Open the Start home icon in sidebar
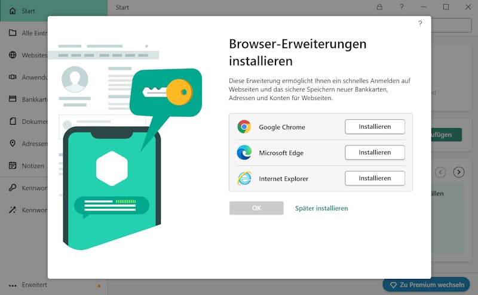This screenshot has width=478, height=295. [13, 11]
